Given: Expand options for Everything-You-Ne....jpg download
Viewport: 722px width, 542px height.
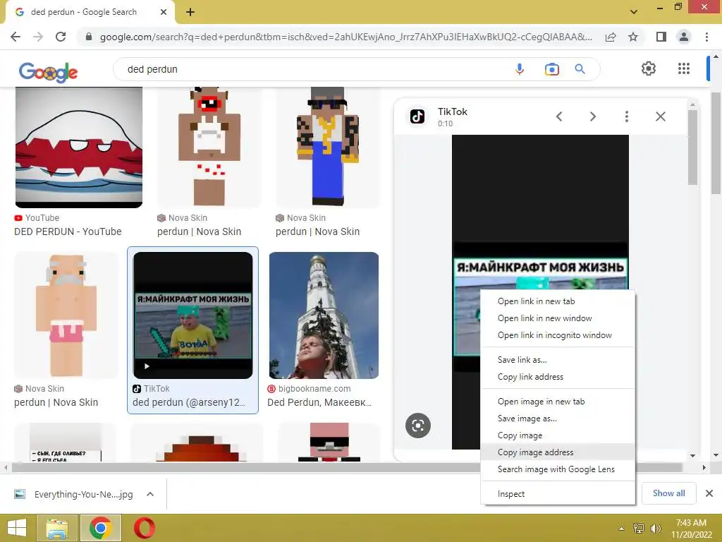Looking at the screenshot, I should point(150,494).
